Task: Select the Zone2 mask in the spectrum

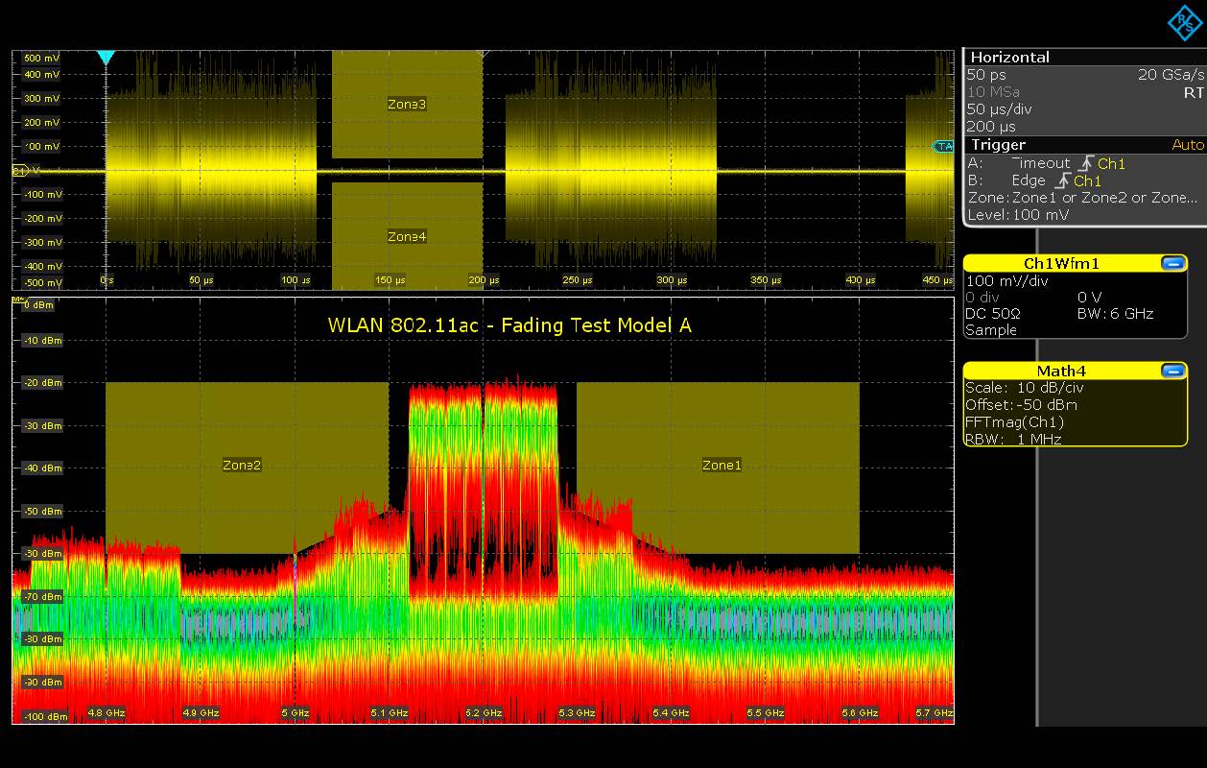Action: pyautogui.click(x=243, y=467)
